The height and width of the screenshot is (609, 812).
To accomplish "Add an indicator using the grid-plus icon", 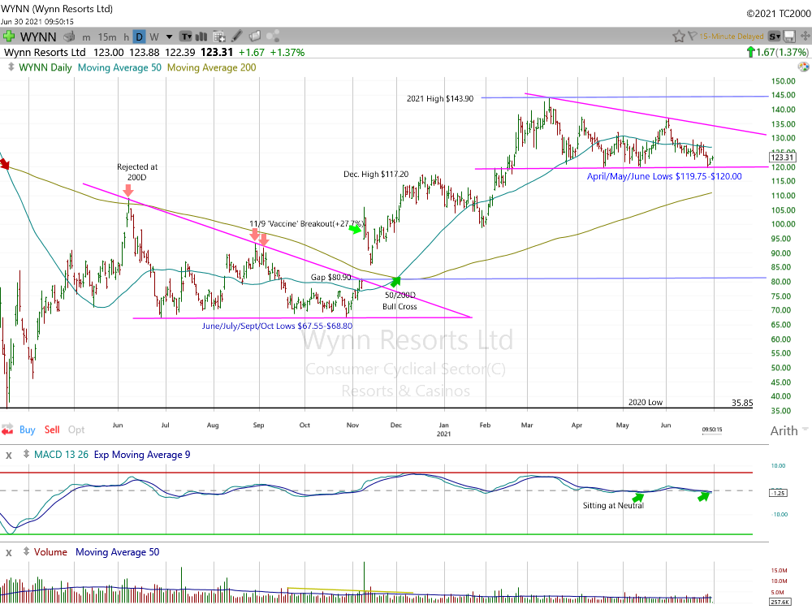I will [219, 37].
